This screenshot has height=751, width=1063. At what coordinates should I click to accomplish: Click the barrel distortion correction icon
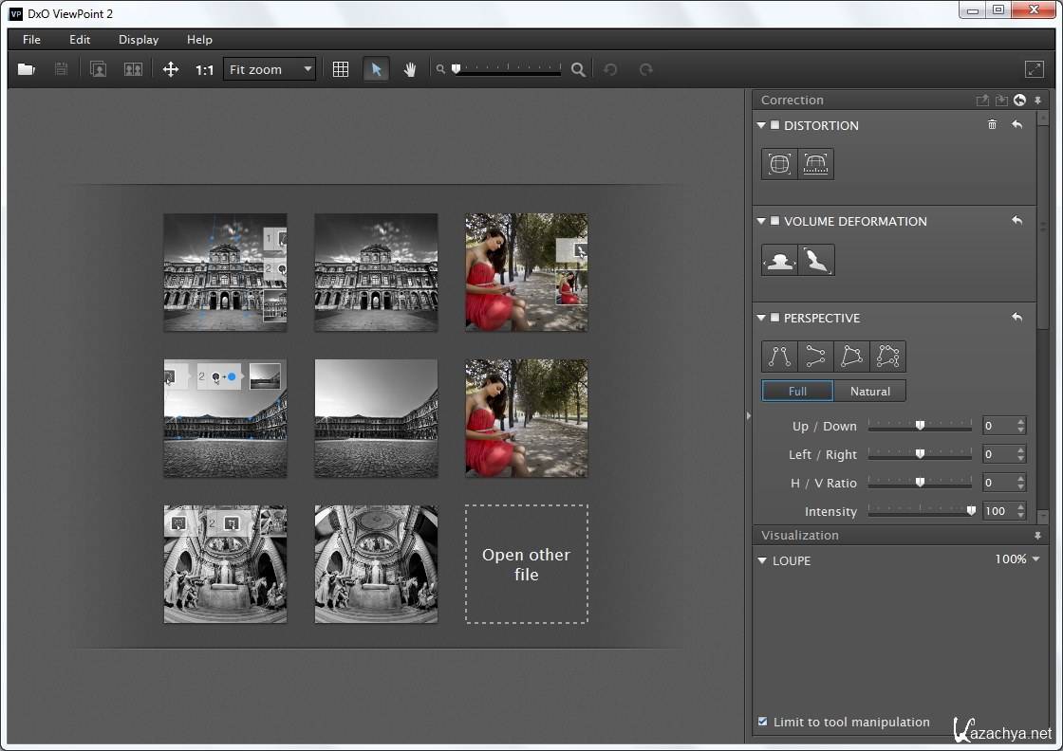pyautogui.click(x=779, y=164)
